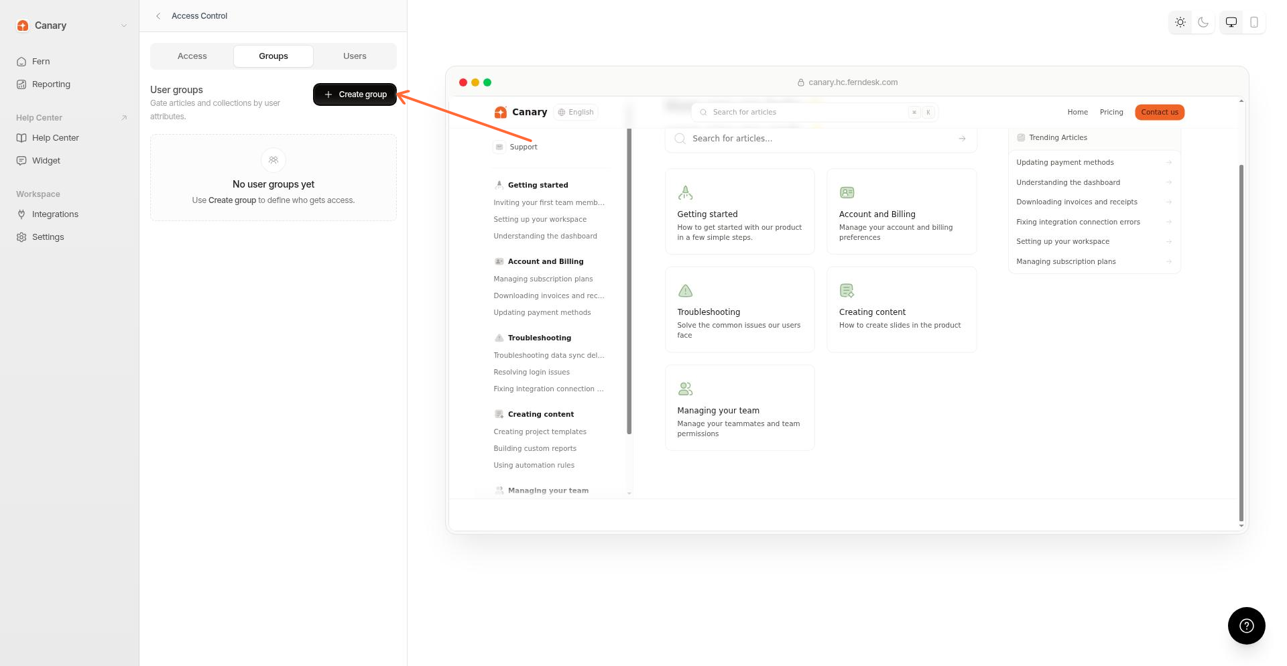Enable dark mode moon icon
Screen dimensions: 1287x666
[1203, 22]
